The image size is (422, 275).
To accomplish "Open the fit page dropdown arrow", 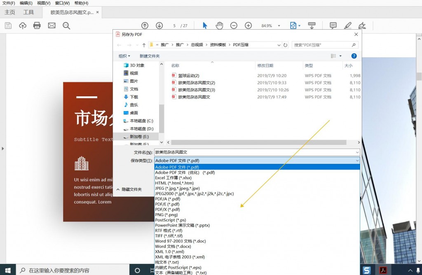I will [299, 26].
